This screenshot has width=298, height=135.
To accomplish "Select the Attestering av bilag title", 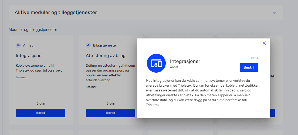I will click(x=106, y=56).
